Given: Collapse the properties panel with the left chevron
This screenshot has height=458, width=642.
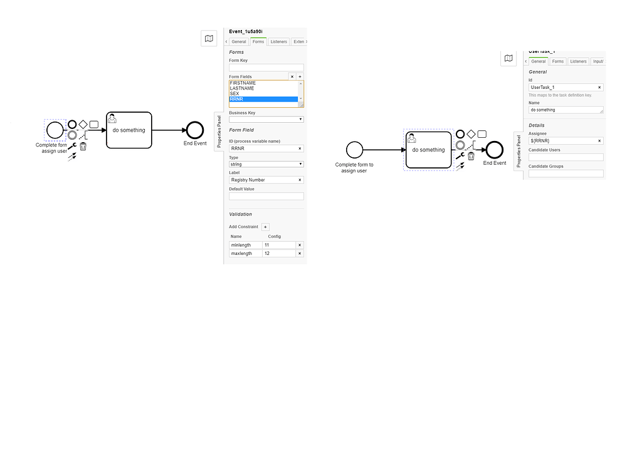Looking at the screenshot, I should (226, 41).
